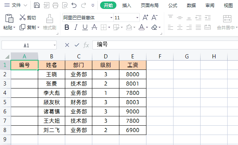The height and width of the screenshot is (145, 238).
Task: Open Print Preview icon
Action: [65, 5]
